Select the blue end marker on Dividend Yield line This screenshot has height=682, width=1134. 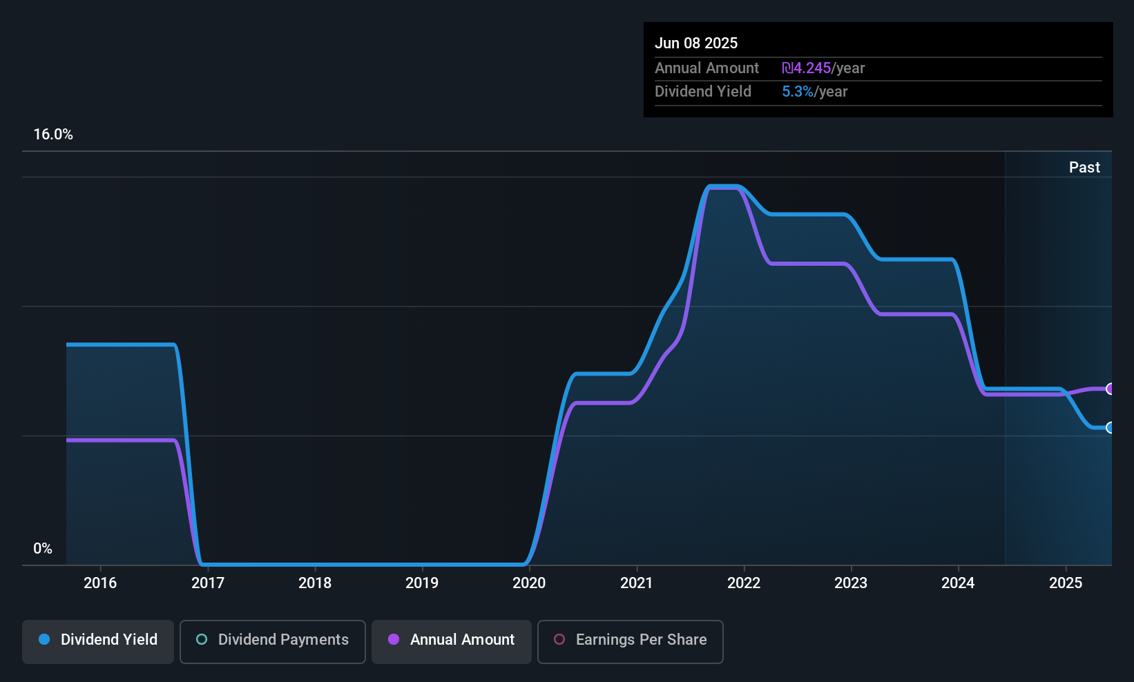click(x=1110, y=428)
